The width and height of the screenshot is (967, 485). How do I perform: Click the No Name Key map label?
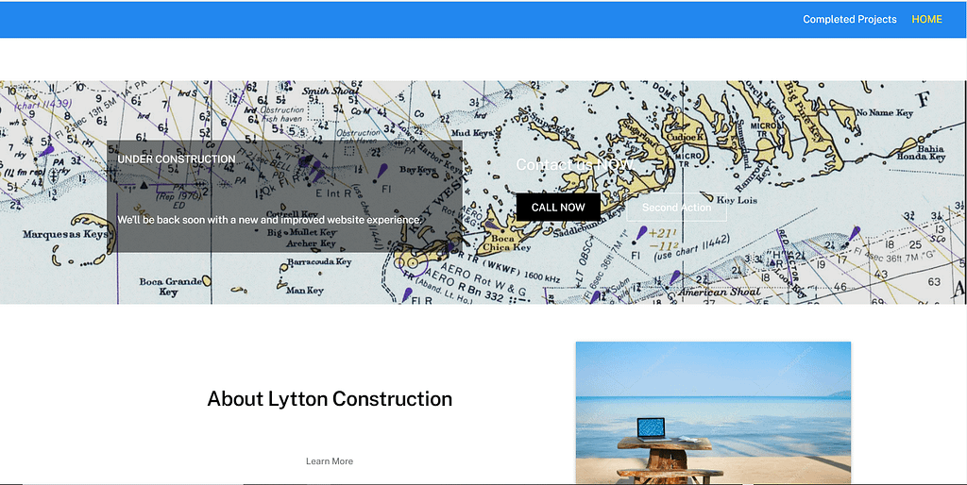pyautogui.click(x=886, y=114)
